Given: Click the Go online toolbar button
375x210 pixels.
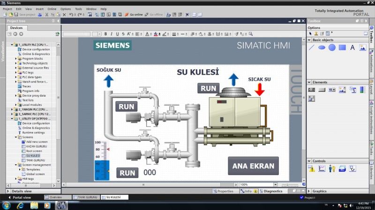Looking at the screenshot, I should pos(134,14).
